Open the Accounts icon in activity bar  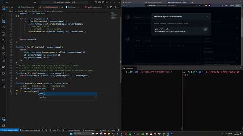point(3,119)
